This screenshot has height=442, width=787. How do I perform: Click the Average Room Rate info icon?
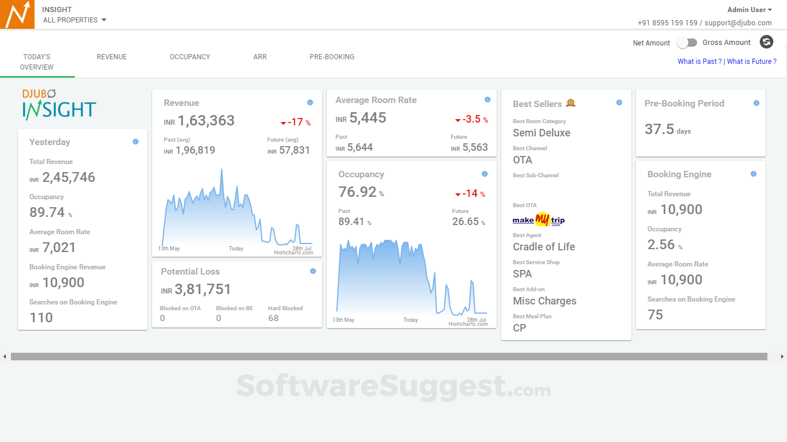click(487, 99)
